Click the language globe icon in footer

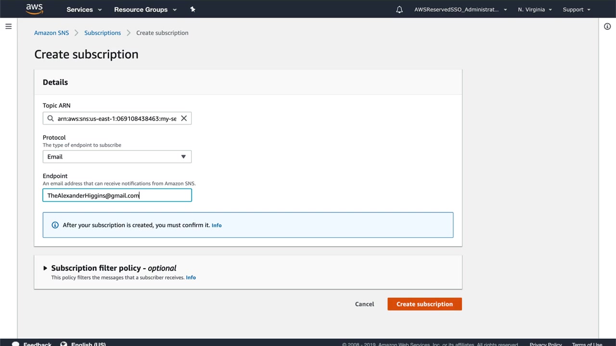64,344
